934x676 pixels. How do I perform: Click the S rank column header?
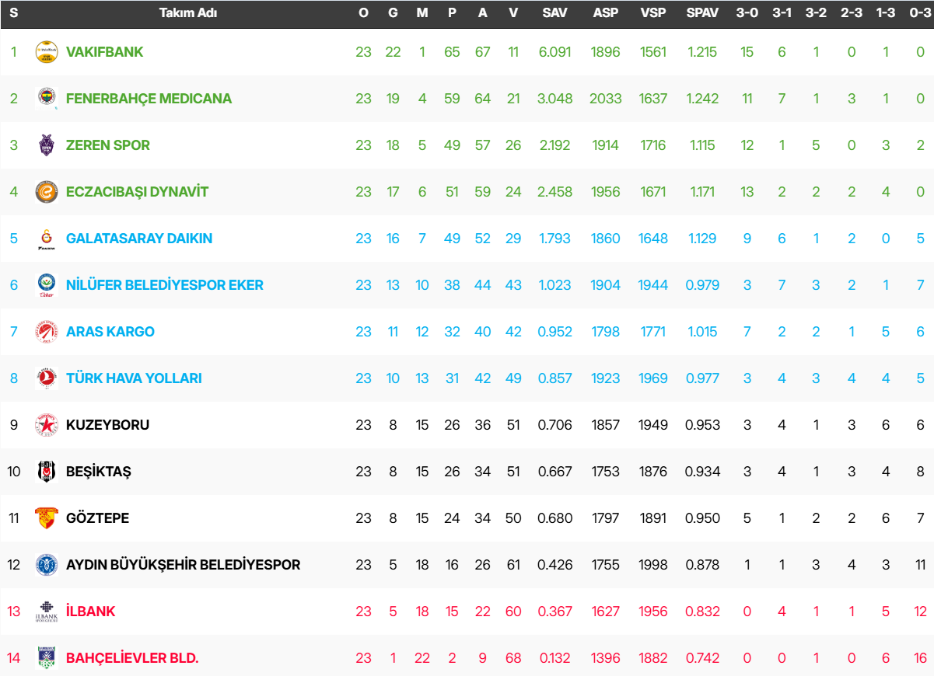click(x=14, y=13)
